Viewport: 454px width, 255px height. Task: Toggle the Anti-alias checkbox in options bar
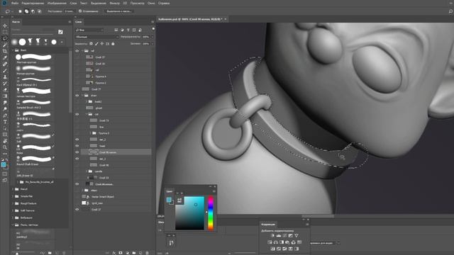point(80,11)
